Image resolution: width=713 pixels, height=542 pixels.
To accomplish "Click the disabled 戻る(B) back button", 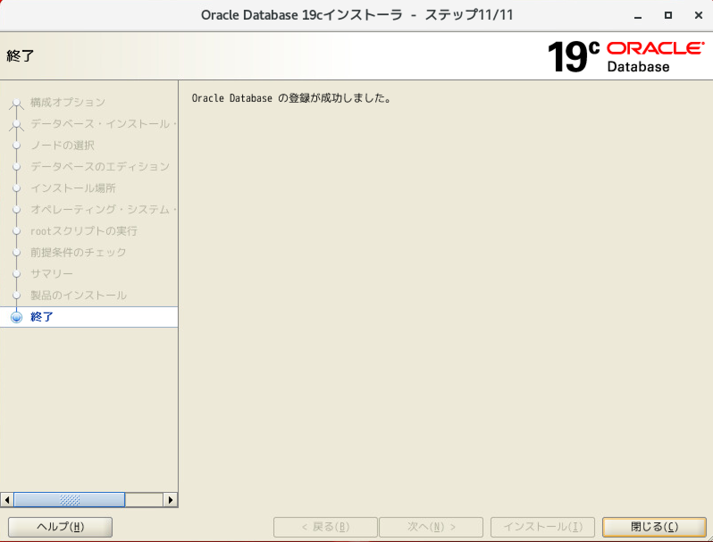I will [x=325, y=527].
